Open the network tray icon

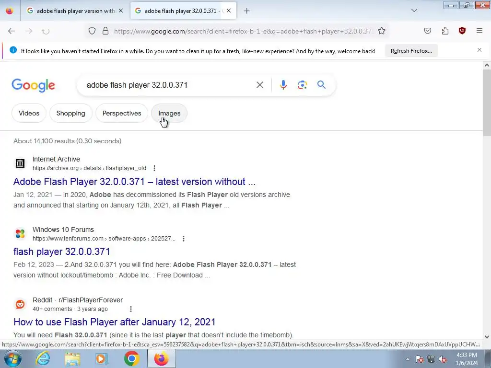(431, 359)
